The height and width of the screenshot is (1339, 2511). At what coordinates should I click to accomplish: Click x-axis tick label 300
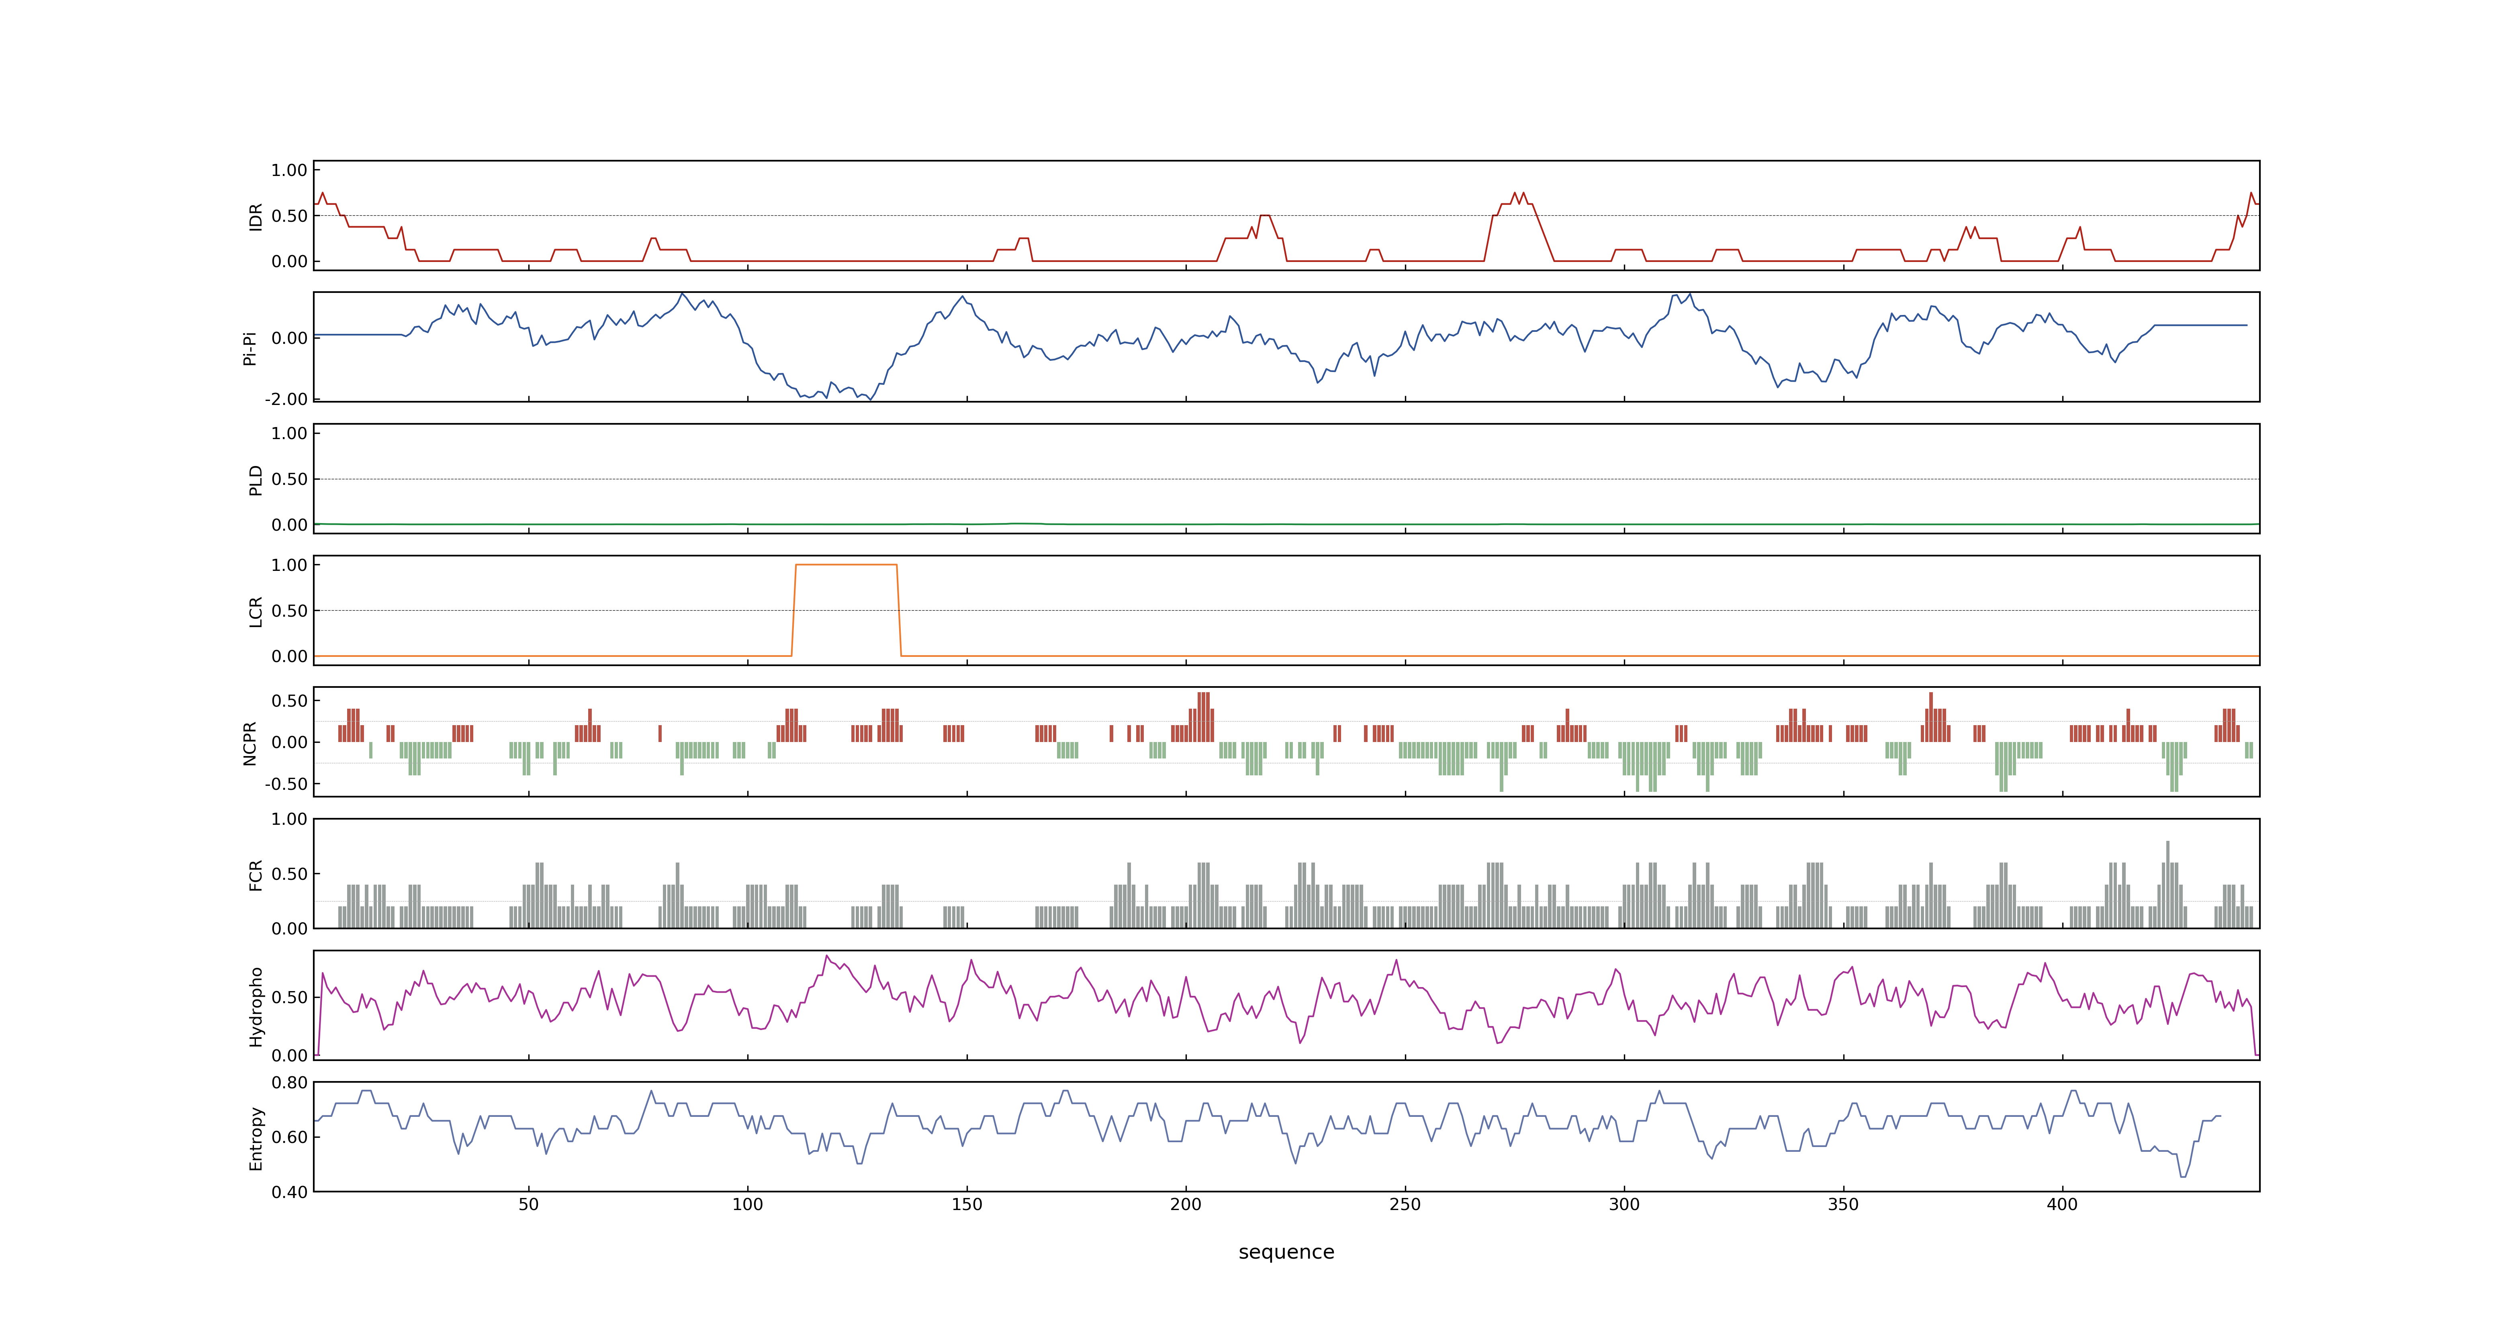point(1624,1204)
